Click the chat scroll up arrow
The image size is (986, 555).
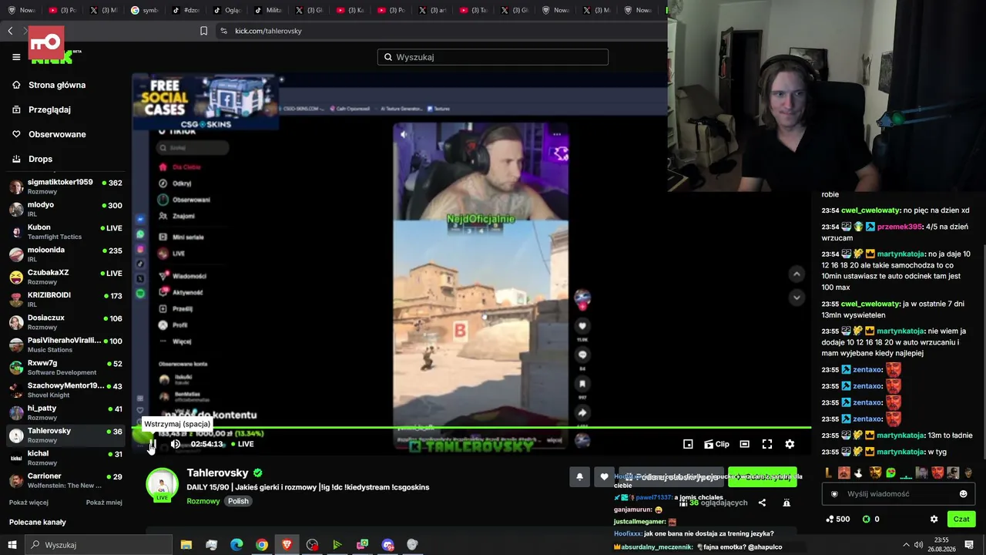pyautogui.click(x=797, y=274)
